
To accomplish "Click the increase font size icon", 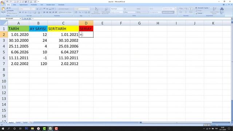I will click(37, 9).
